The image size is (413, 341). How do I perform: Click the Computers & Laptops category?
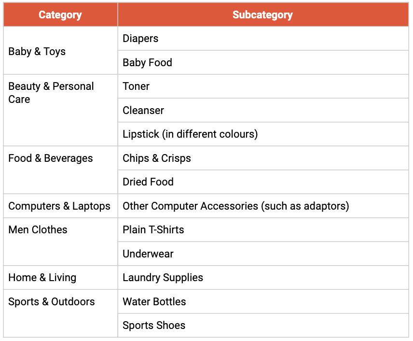[x=59, y=206]
